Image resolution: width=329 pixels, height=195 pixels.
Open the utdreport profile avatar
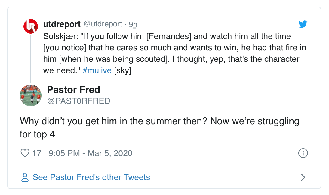tap(31, 26)
